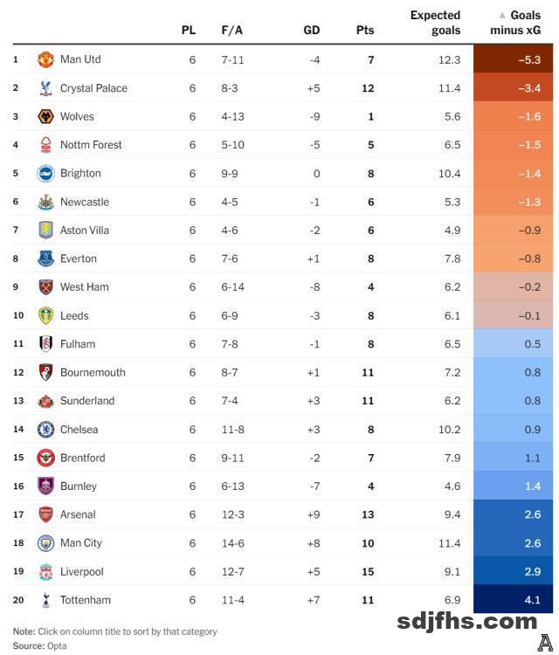Sort by the F/A column header

[x=232, y=30]
